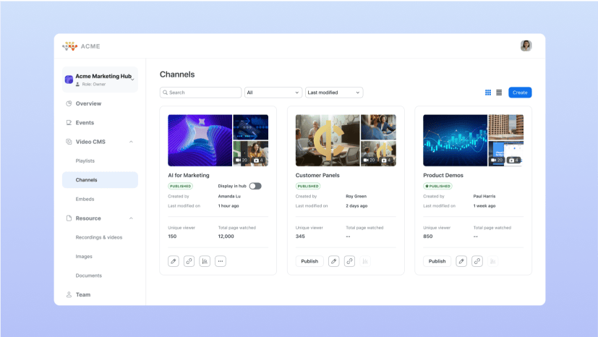Switch to grid view layout
Screen dimensions: 598x337
(x=488, y=93)
